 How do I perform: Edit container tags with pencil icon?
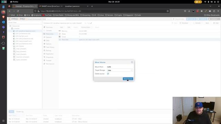coord(91,23)
